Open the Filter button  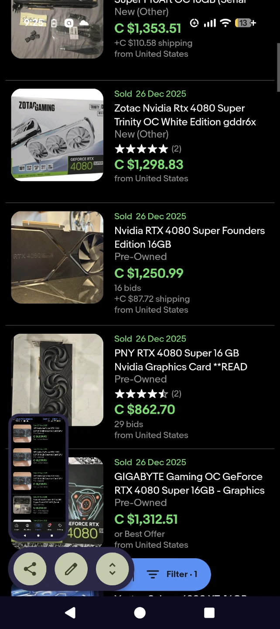tap(172, 574)
